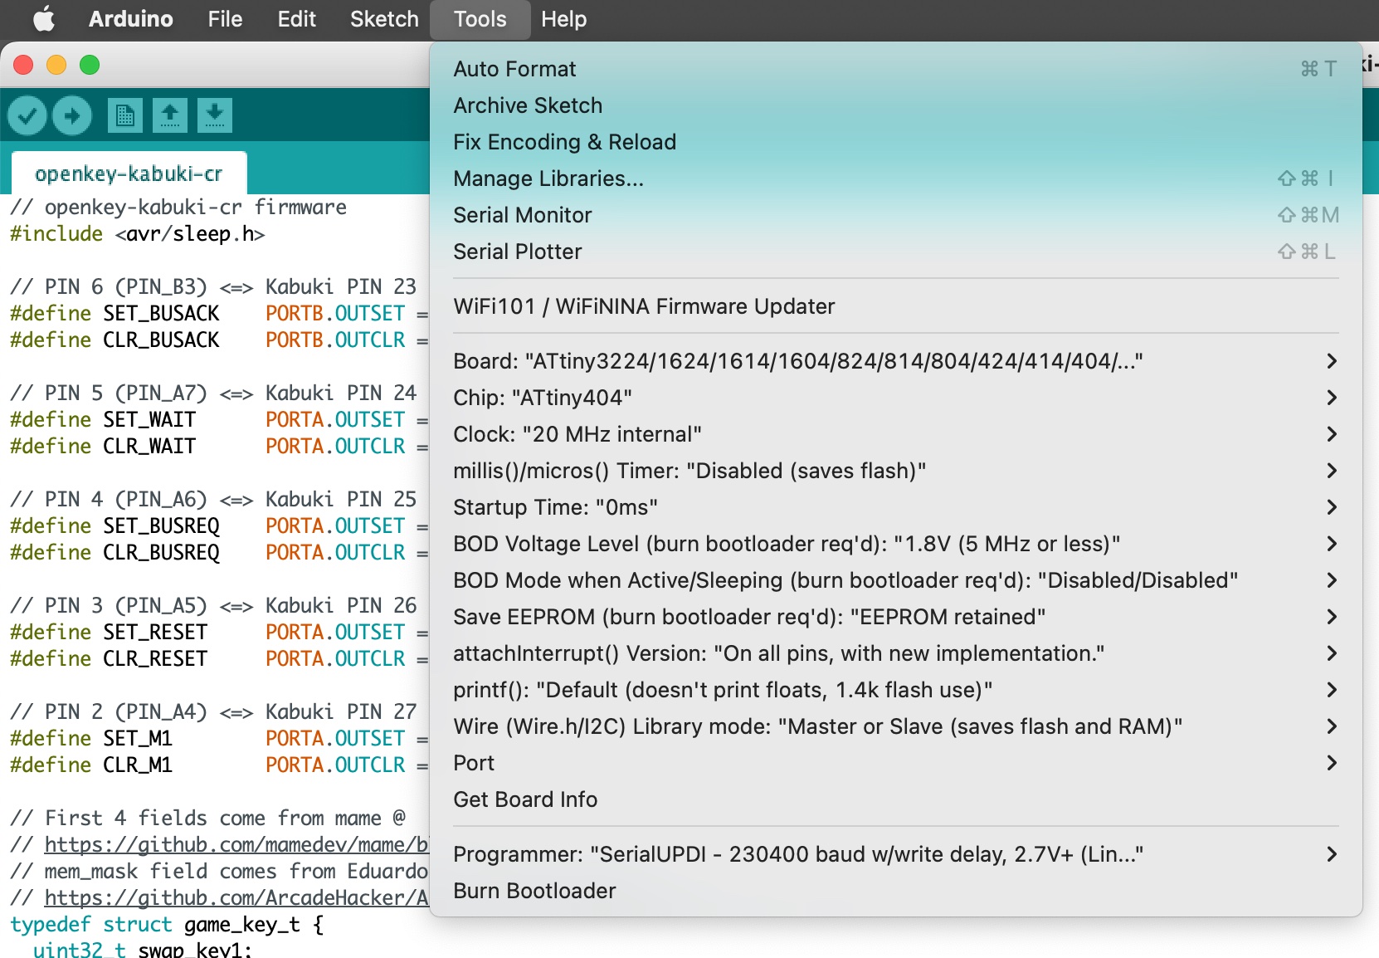Open the github.com/ArcadeHacker link in code

236,897
